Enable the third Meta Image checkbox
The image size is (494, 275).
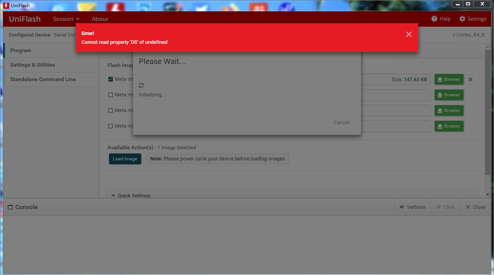point(111,110)
